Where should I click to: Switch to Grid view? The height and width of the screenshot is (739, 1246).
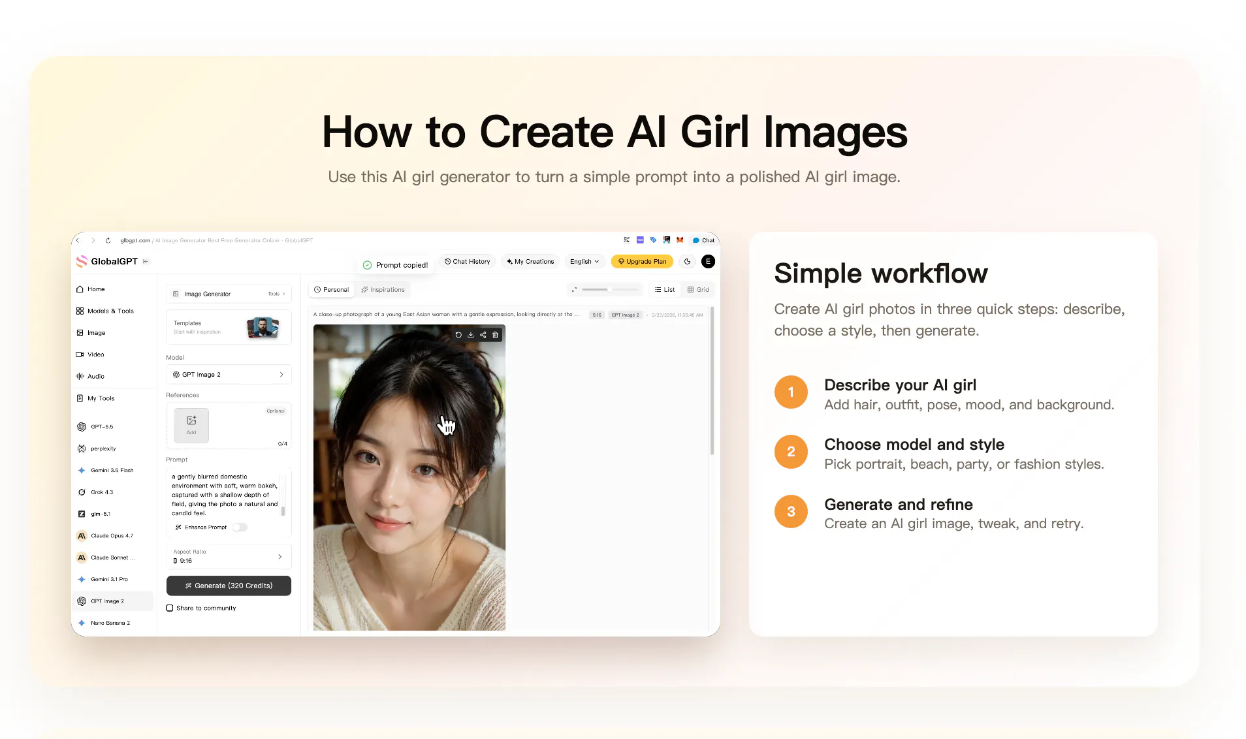click(x=698, y=290)
